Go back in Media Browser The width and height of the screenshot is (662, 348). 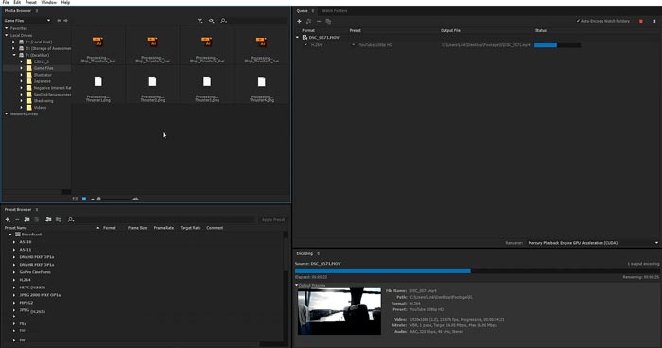click(x=59, y=20)
